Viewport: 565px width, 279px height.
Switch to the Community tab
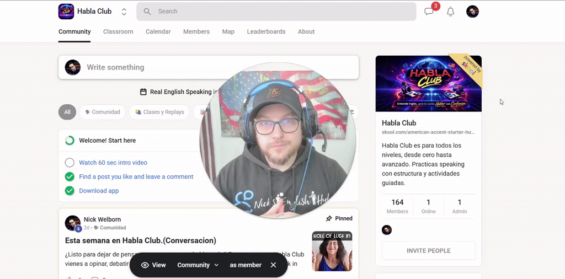pyautogui.click(x=74, y=31)
